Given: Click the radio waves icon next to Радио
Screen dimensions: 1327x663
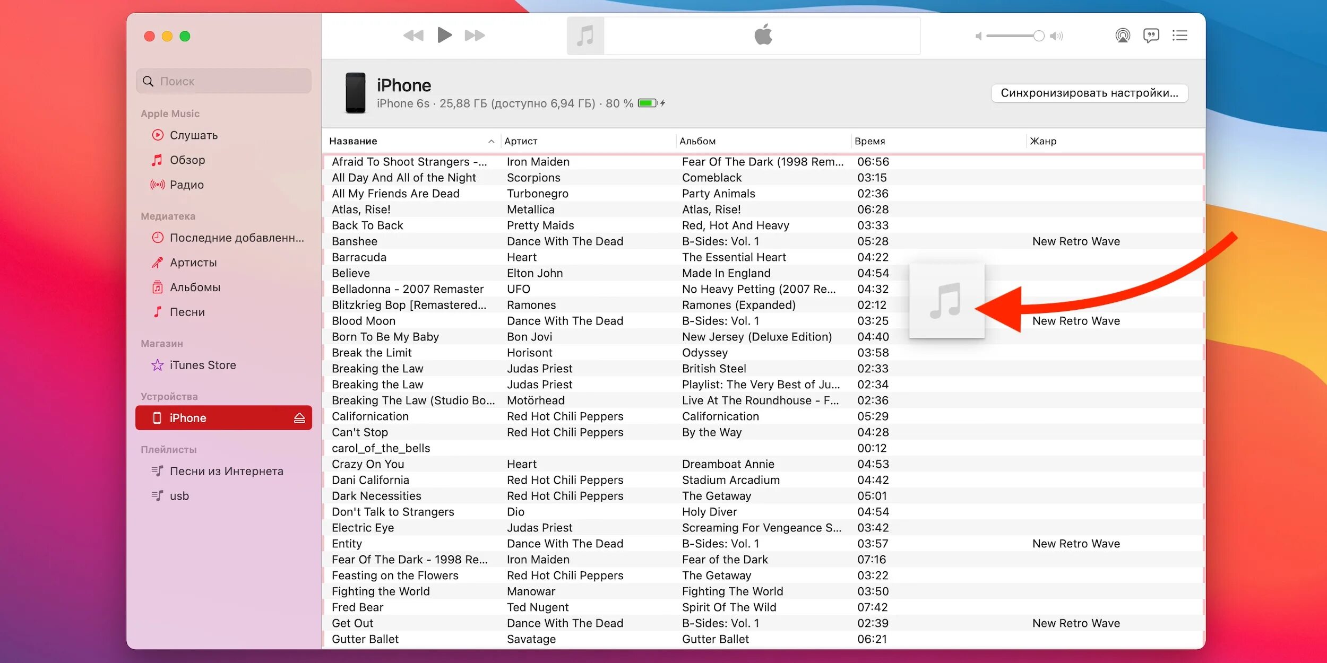Looking at the screenshot, I should [157, 185].
